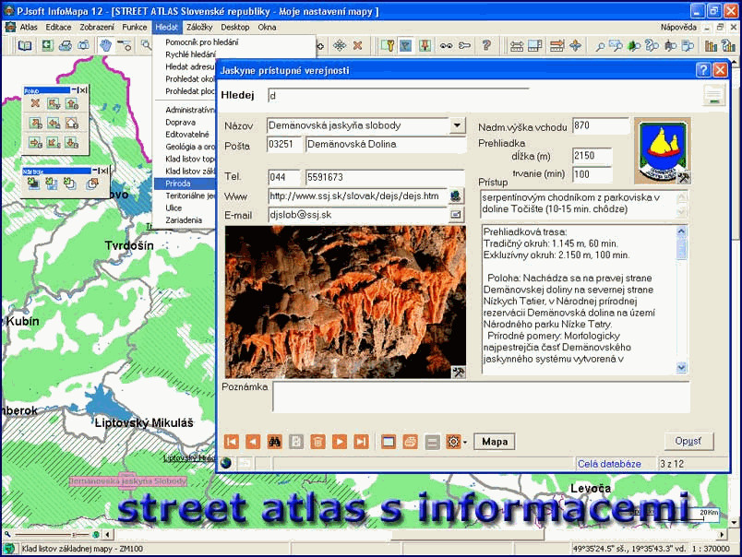Click the Opusť button to leave dialog
The image size is (742, 557).
[688, 441]
